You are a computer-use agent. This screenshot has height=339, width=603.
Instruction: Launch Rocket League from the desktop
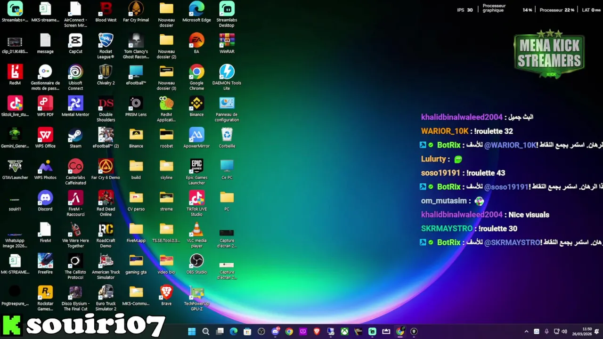[106, 47]
